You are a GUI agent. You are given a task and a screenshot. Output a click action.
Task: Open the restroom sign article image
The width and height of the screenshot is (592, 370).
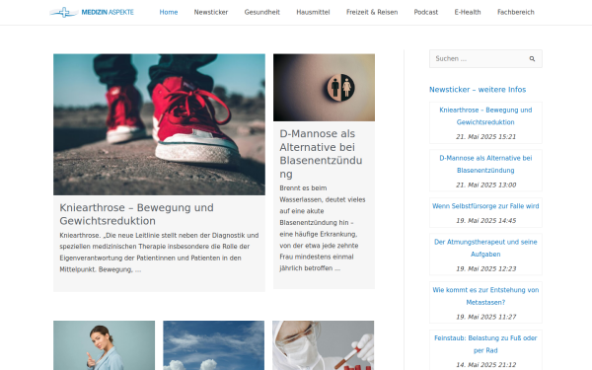324,87
